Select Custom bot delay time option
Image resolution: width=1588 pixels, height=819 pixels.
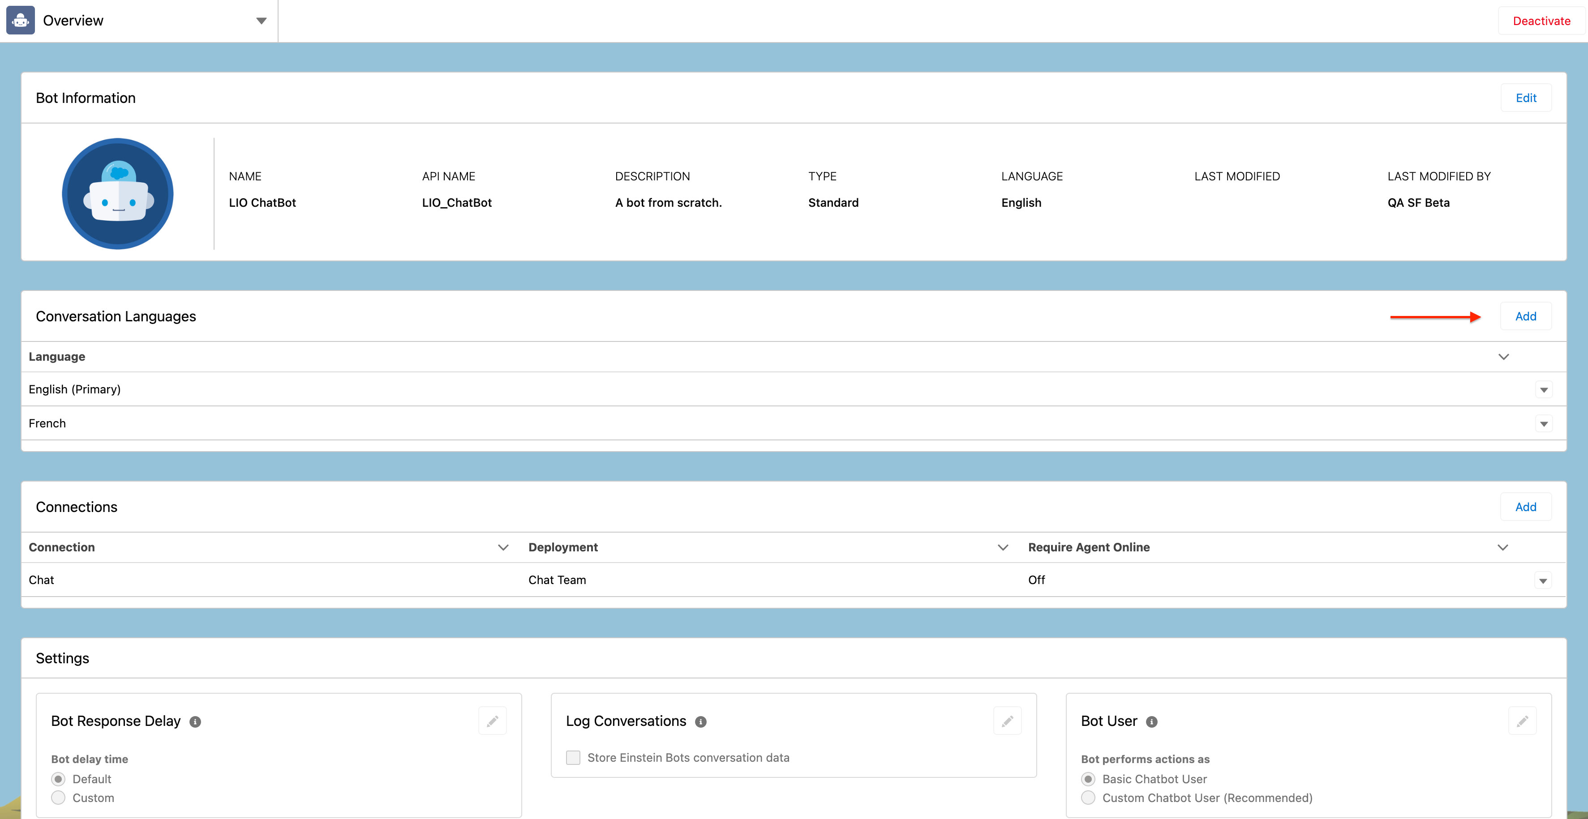click(59, 798)
